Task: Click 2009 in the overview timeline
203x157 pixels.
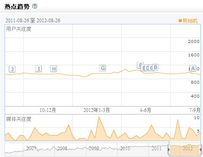Action: point(94,148)
